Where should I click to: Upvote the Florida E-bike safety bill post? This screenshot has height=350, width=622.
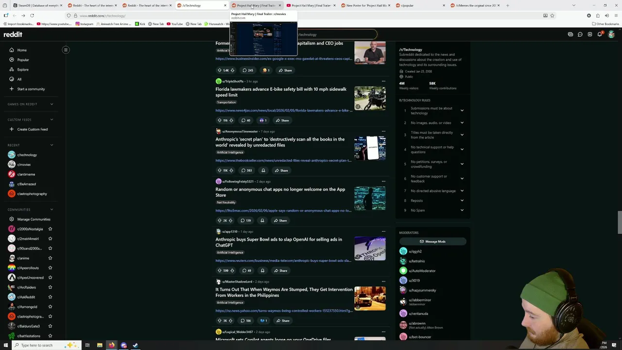tap(219, 120)
